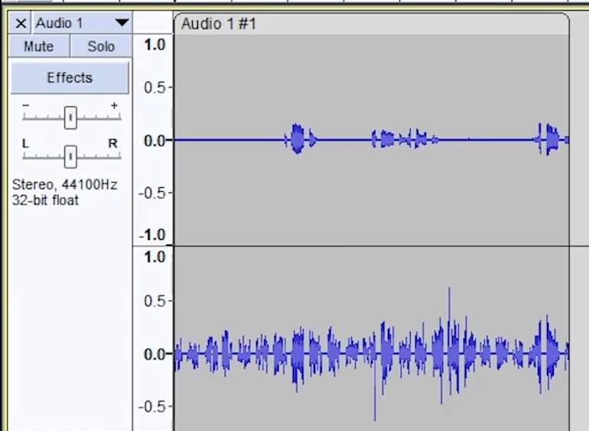The height and width of the screenshot is (431, 589).
Task: Click the minus sign above gain slider
Action: pyautogui.click(x=26, y=105)
